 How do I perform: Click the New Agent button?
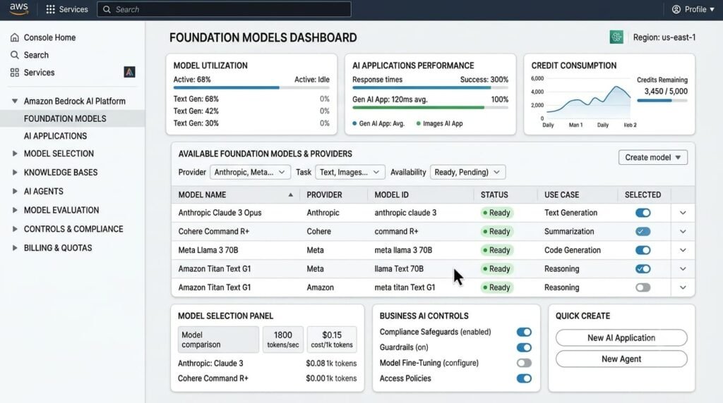[x=621, y=359]
